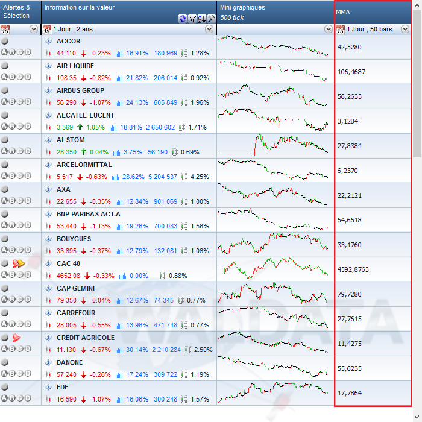Click the candlestick chart icon for ACCOR

(x=48, y=53)
